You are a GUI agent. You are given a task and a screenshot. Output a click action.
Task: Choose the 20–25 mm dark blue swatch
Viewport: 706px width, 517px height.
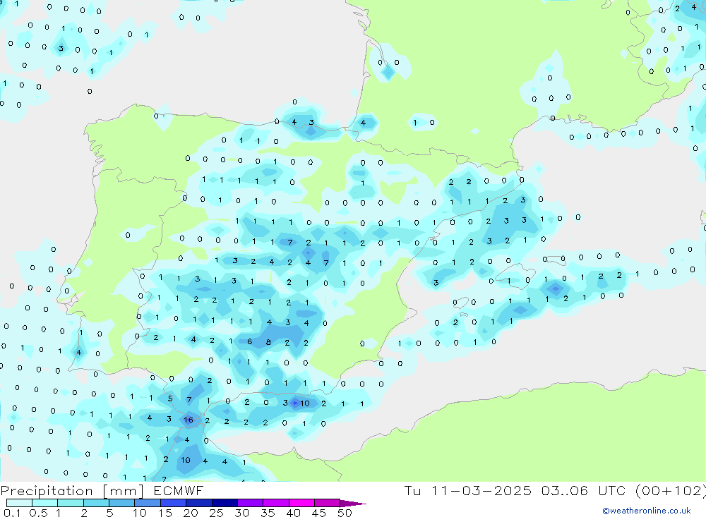pyautogui.click(x=199, y=503)
